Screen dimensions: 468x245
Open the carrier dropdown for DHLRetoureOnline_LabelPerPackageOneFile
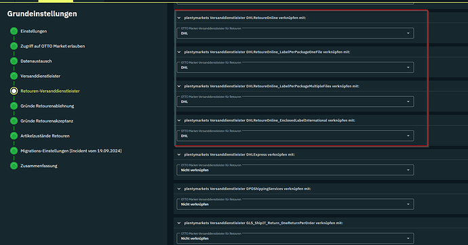coord(295,67)
